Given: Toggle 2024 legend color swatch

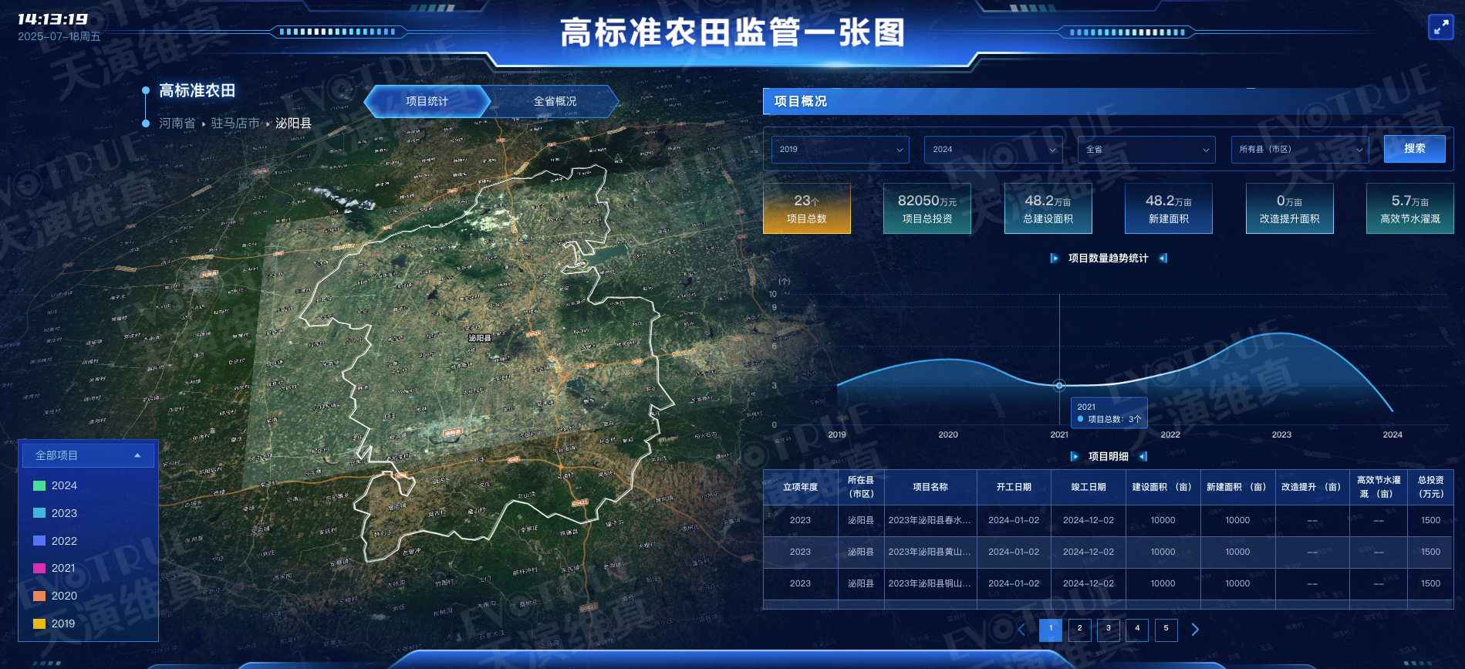Looking at the screenshot, I should (x=39, y=485).
